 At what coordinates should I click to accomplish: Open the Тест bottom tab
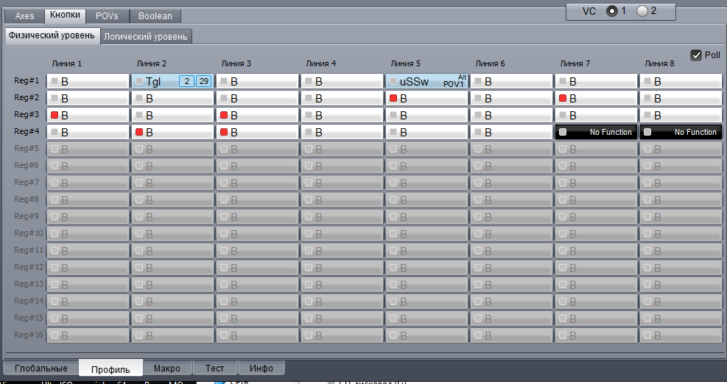point(214,369)
